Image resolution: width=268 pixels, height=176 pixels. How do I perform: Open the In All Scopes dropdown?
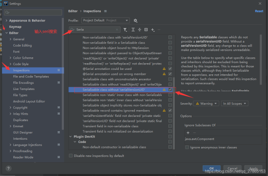[234, 103]
